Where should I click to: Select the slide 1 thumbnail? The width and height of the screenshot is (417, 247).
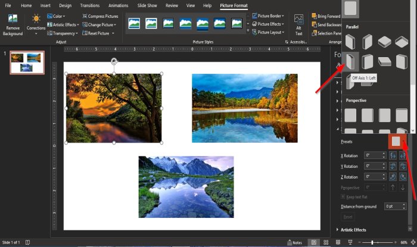click(x=27, y=63)
